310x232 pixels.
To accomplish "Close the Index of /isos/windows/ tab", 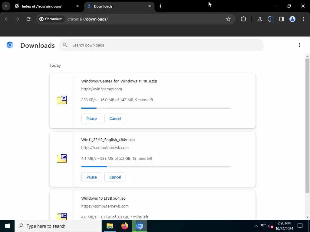I will (77, 6).
